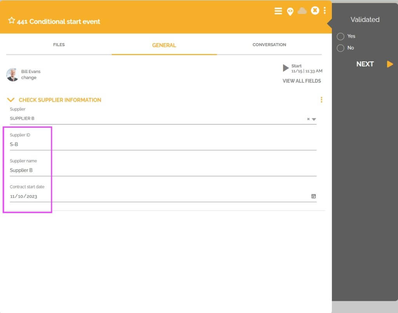Open the header three-dot options menu
398x313 pixels.
tap(325, 10)
